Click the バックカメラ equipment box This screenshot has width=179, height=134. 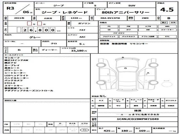coord(128,37)
